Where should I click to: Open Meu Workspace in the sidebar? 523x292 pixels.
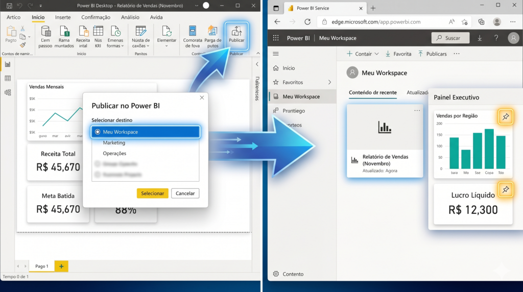tap(302, 96)
